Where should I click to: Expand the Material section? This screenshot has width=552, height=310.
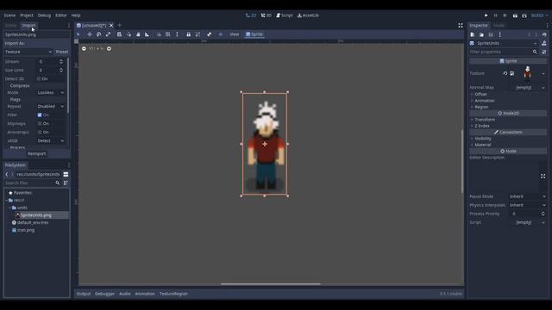pos(482,145)
